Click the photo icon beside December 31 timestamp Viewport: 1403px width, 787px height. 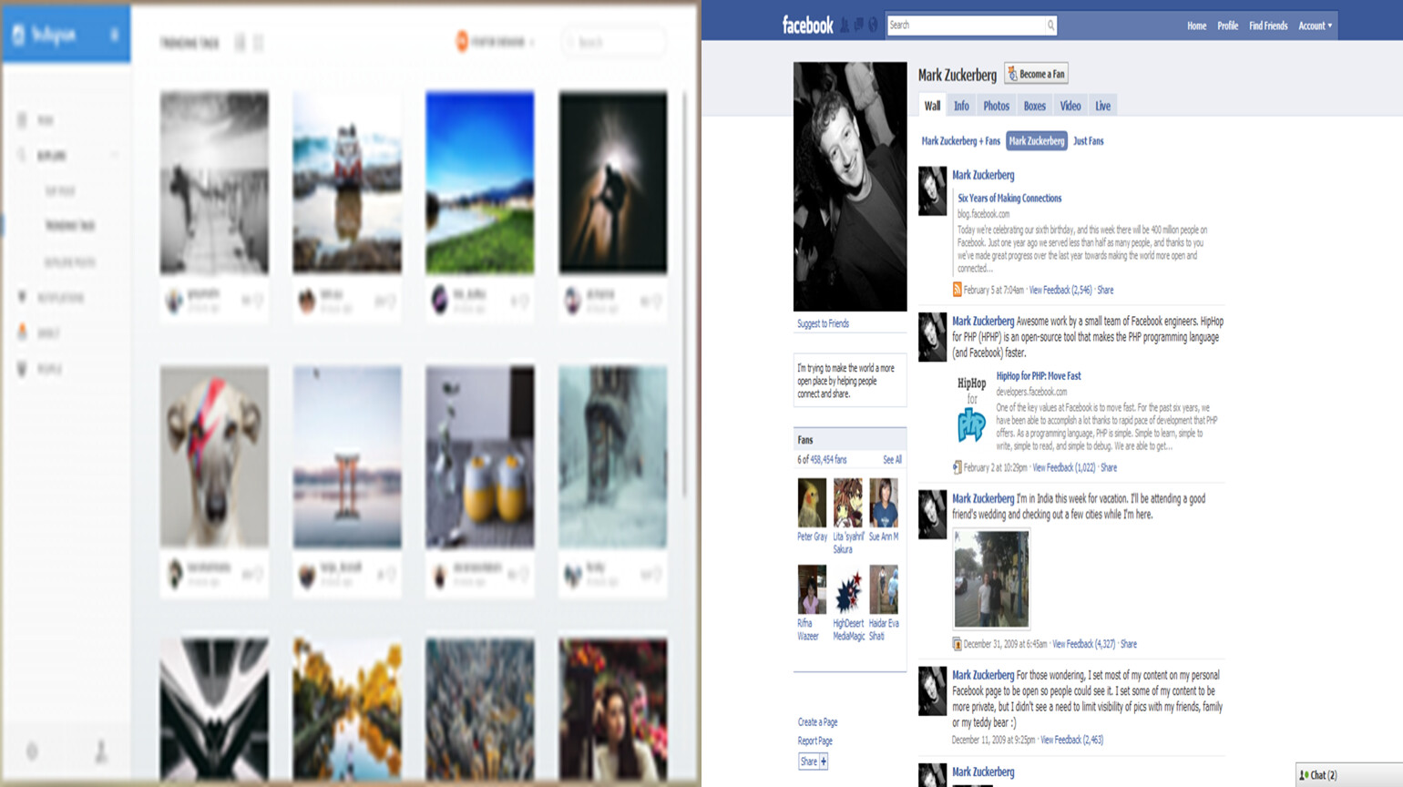point(957,644)
